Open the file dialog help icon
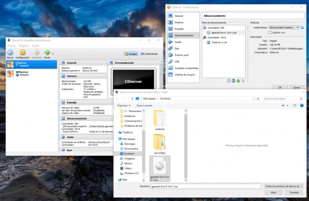Image resolution: width=309 pixels, height=201 pixels. (x=302, y=105)
